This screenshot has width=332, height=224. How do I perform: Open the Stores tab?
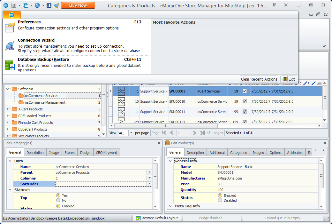pos(70,153)
